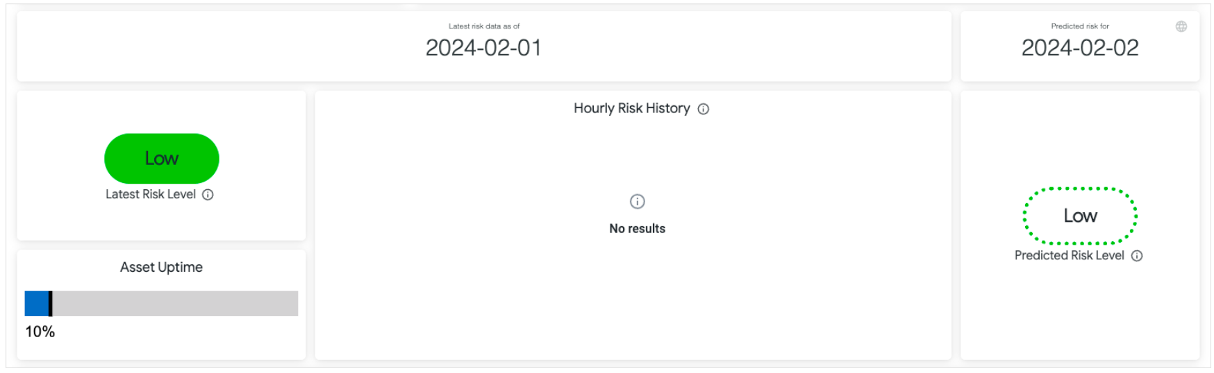
Task: Click the 'Predicted risk for' label
Action: point(1080,26)
